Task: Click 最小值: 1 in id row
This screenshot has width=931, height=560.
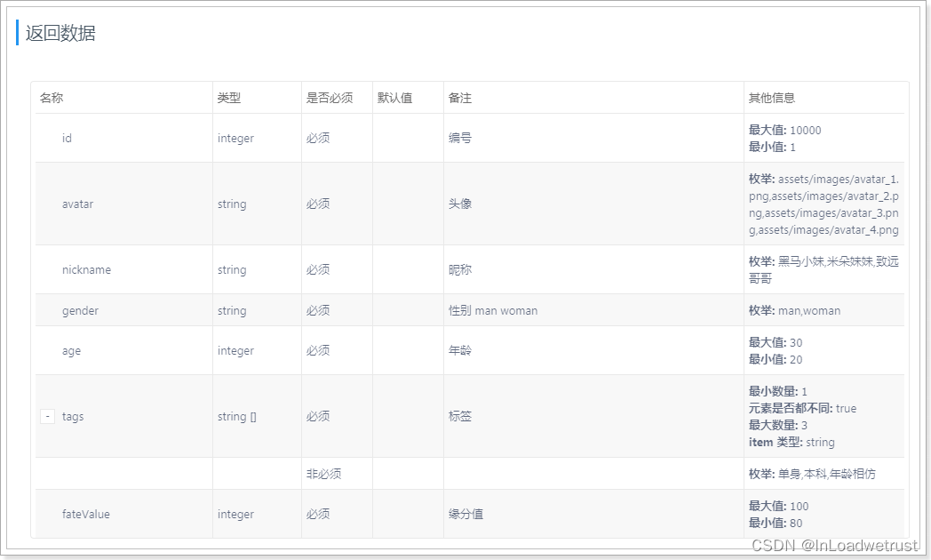Action: pos(772,147)
